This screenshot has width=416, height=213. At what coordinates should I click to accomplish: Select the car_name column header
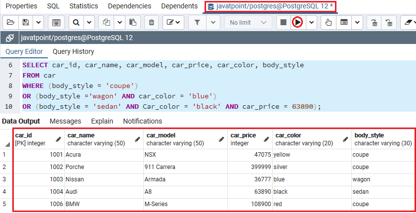pyautogui.click(x=104, y=139)
